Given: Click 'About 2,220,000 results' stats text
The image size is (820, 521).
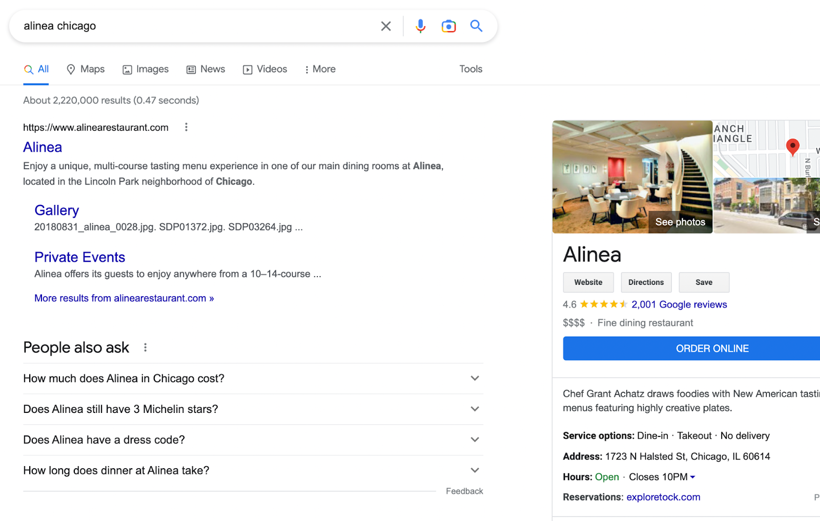Looking at the screenshot, I should tap(111, 100).
